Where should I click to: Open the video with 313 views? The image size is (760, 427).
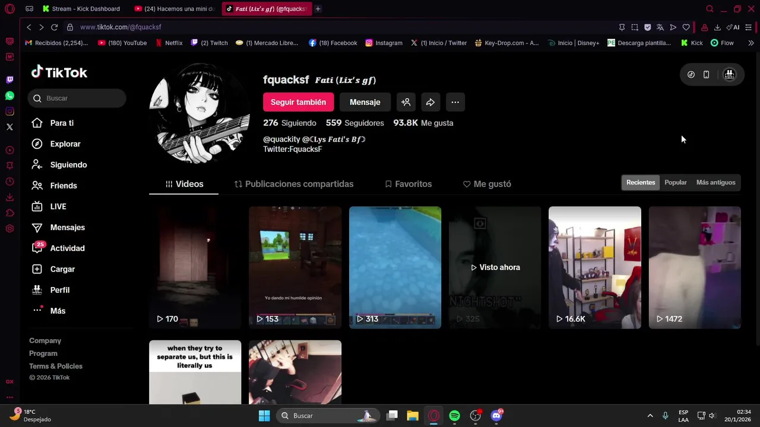click(x=395, y=267)
